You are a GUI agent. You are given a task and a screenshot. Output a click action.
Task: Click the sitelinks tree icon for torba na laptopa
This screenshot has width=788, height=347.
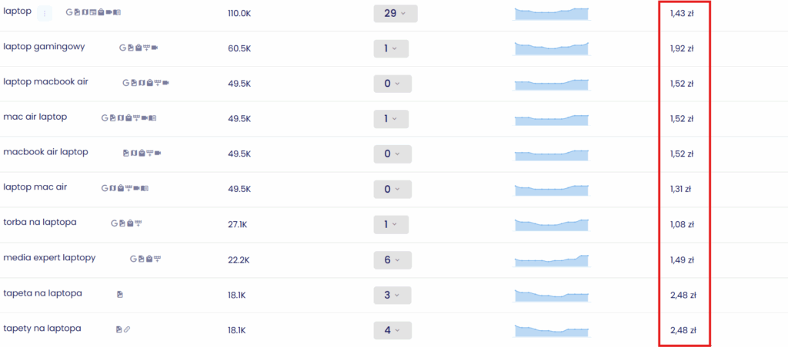(x=139, y=223)
